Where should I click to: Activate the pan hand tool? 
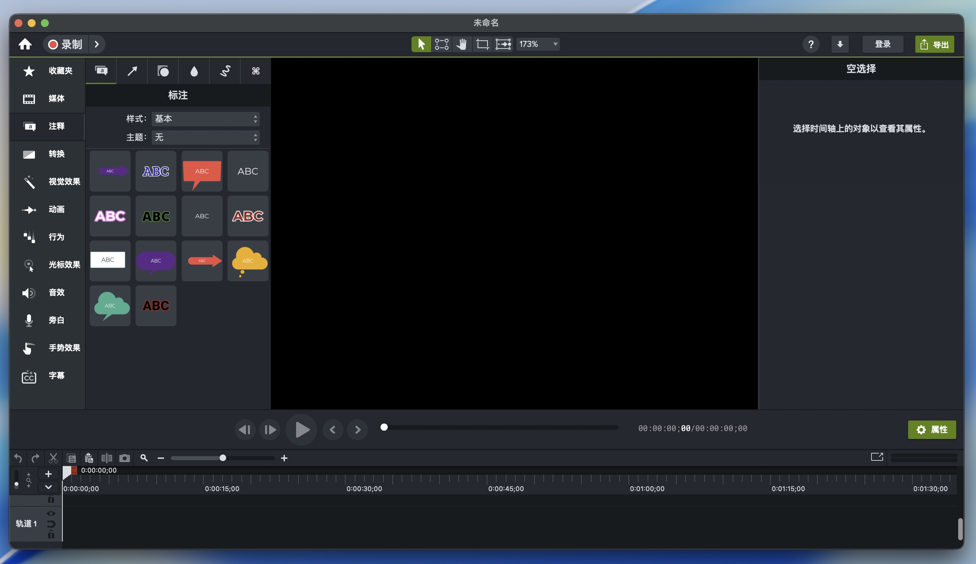pyautogui.click(x=462, y=44)
